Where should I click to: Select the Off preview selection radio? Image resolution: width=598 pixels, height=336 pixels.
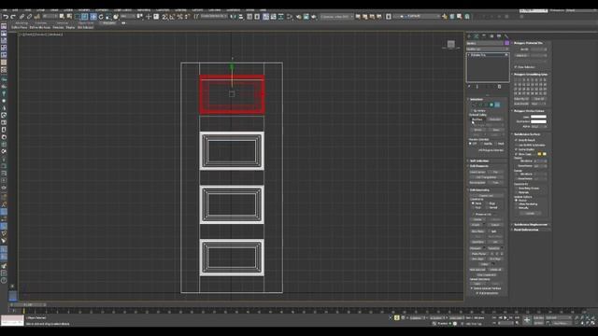pyautogui.click(x=470, y=144)
